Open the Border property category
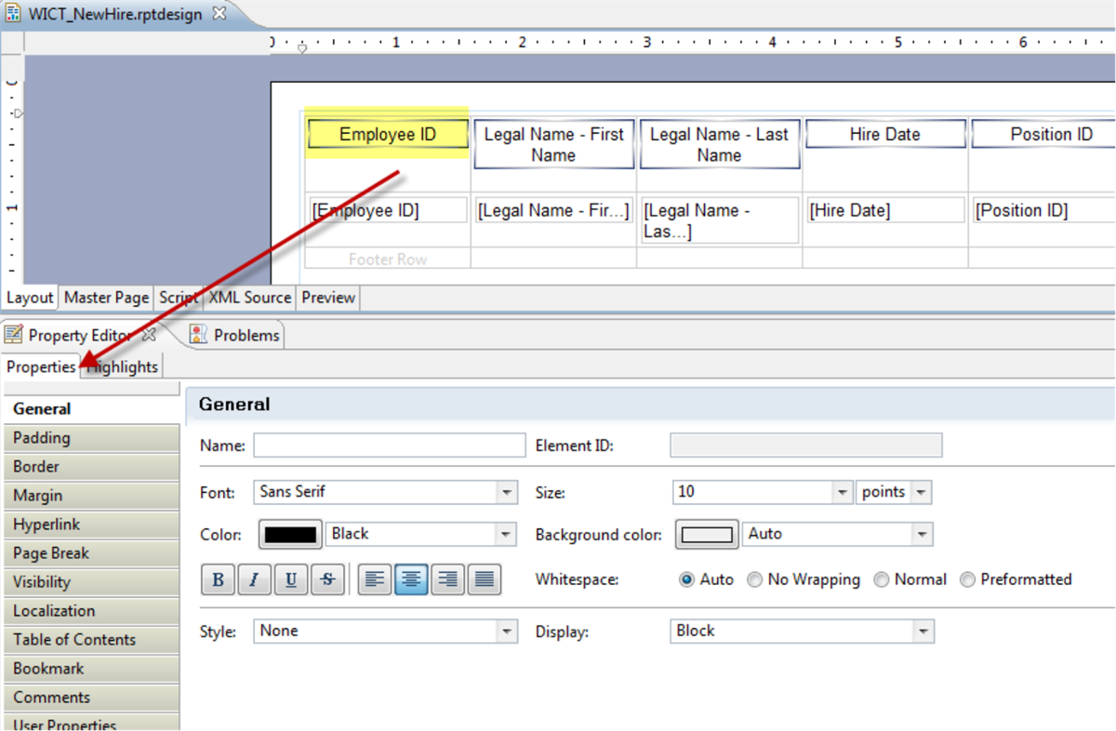 coord(90,467)
